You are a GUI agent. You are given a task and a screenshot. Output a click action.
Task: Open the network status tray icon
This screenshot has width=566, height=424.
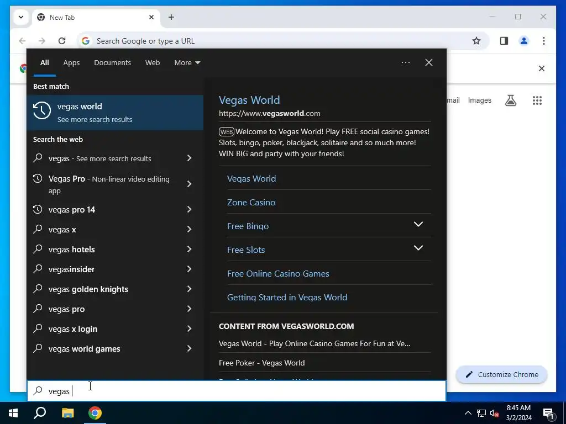[481, 413]
